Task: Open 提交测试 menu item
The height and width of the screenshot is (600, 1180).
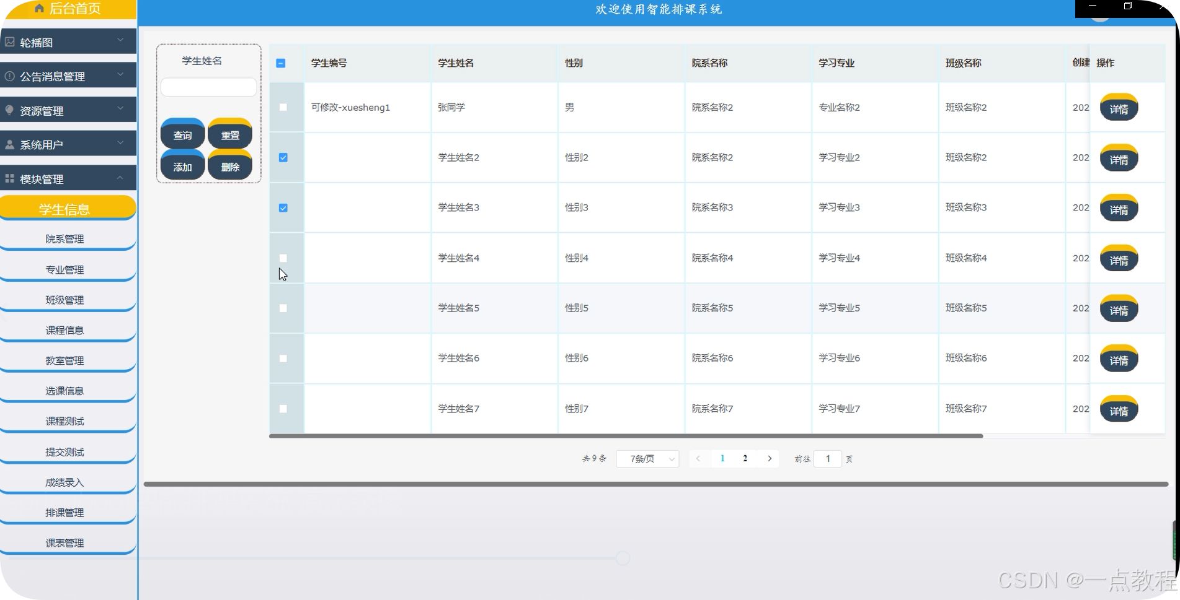Action: 68,453
